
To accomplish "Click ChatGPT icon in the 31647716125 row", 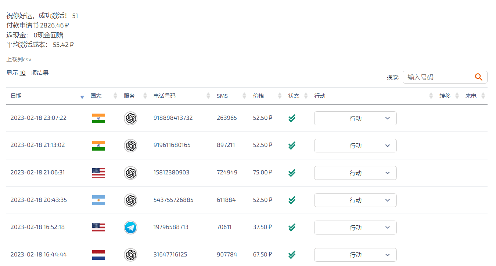I will [x=130, y=255].
